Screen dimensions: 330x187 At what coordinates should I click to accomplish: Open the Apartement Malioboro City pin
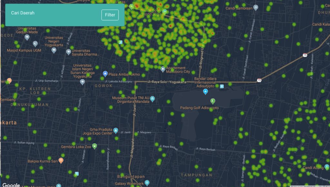pos(163,69)
